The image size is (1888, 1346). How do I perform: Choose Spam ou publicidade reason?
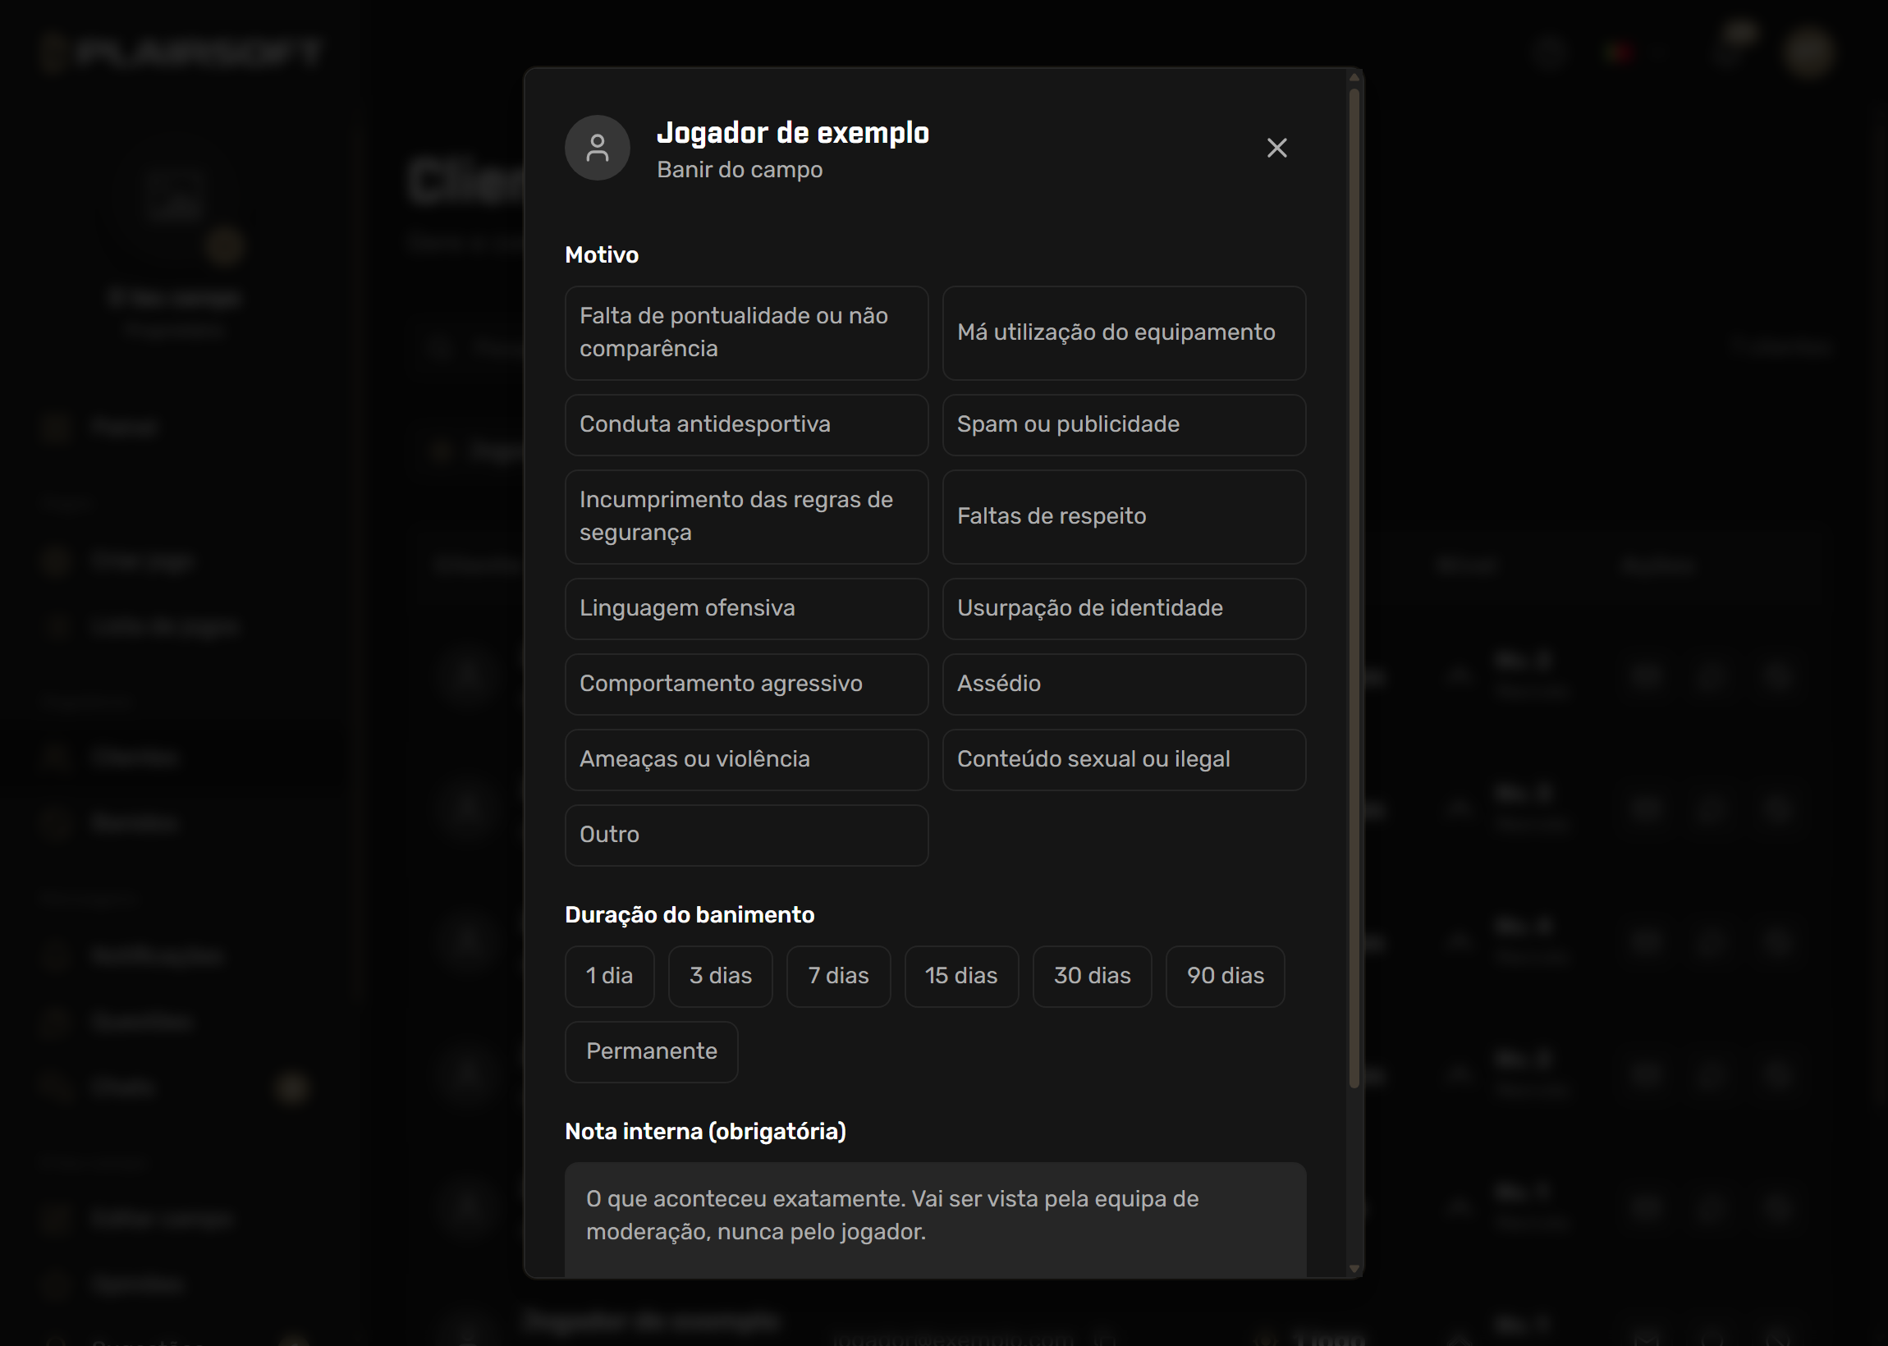(1124, 425)
